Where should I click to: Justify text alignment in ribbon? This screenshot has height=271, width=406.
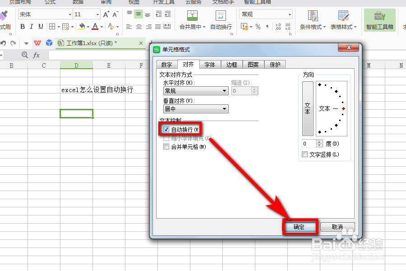point(158,27)
